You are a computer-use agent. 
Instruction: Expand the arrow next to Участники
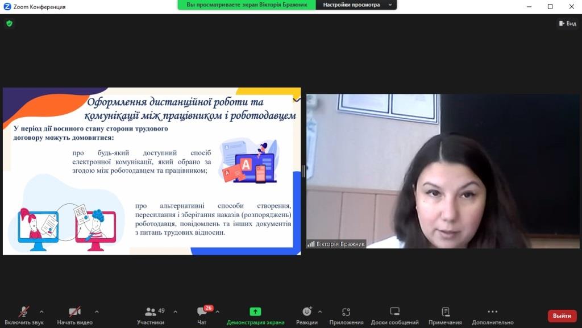(175, 312)
